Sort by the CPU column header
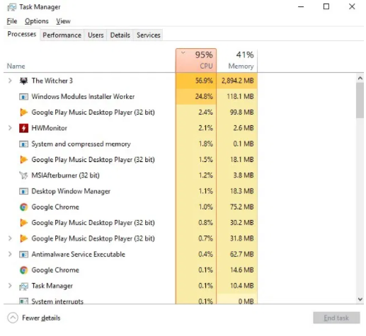The height and width of the screenshot is (336, 366). click(x=196, y=60)
